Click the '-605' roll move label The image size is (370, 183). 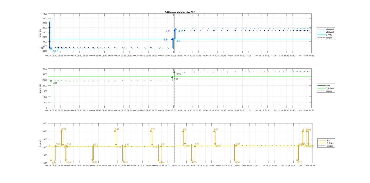tap(218, 146)
